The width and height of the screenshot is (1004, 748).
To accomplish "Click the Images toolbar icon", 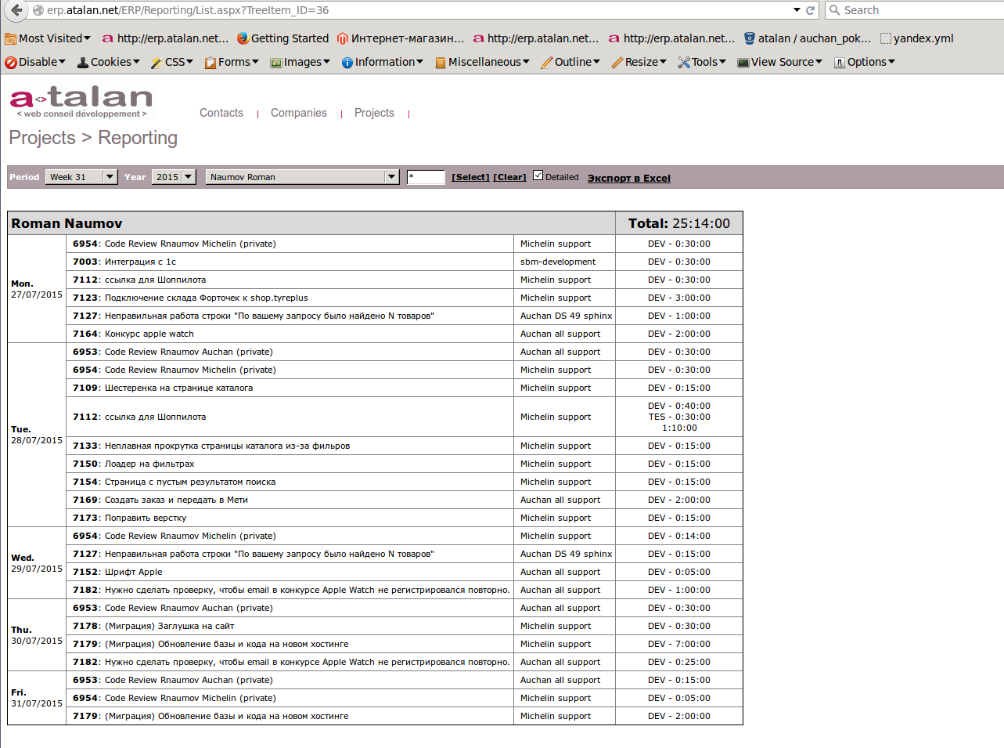I will point(276,63).
